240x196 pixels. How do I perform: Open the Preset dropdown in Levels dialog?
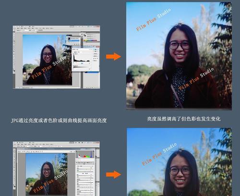pyautogui.click(x=83, y=49)
